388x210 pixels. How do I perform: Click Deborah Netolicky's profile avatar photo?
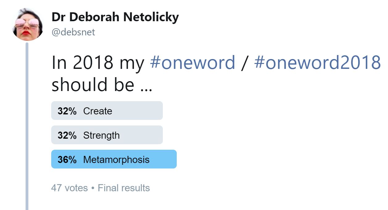[x=27, y=25]
